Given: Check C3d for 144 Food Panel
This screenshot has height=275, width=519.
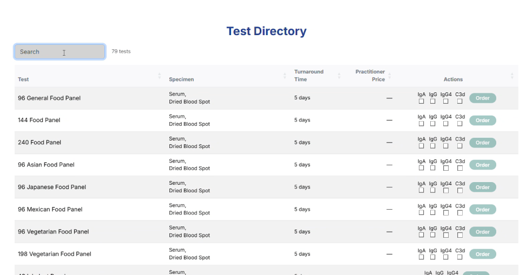Looking at the screenshot, I should click(x=460, y=124).
